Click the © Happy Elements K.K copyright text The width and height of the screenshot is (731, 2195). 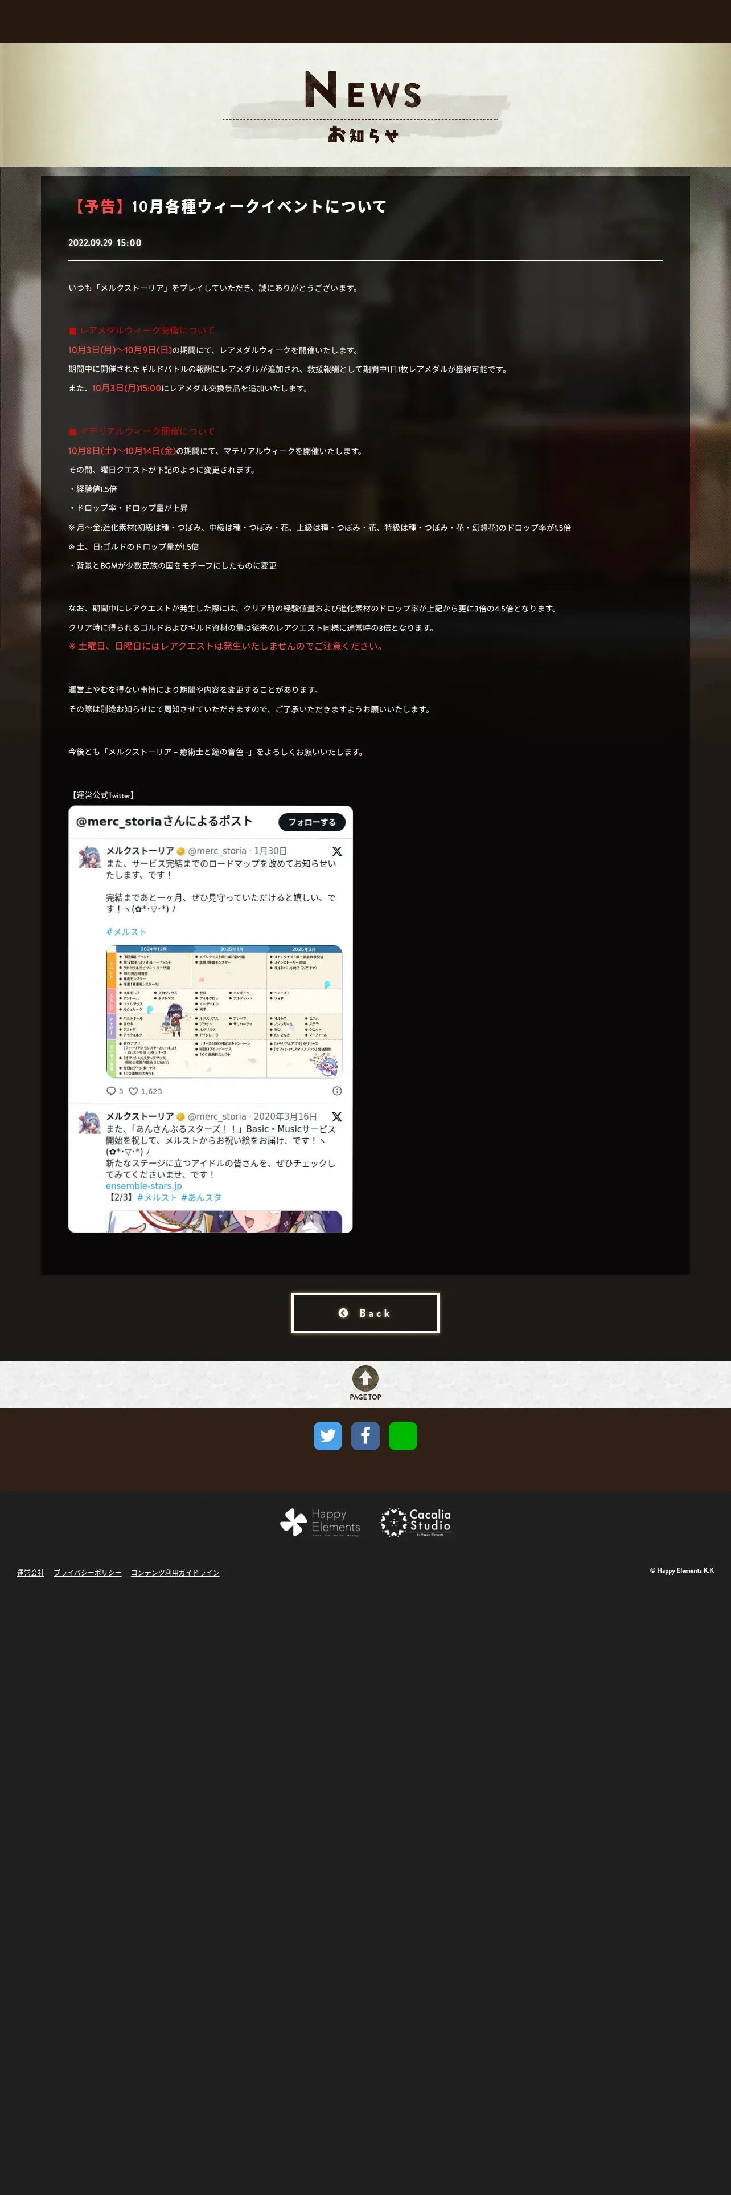coord(681,1570)
